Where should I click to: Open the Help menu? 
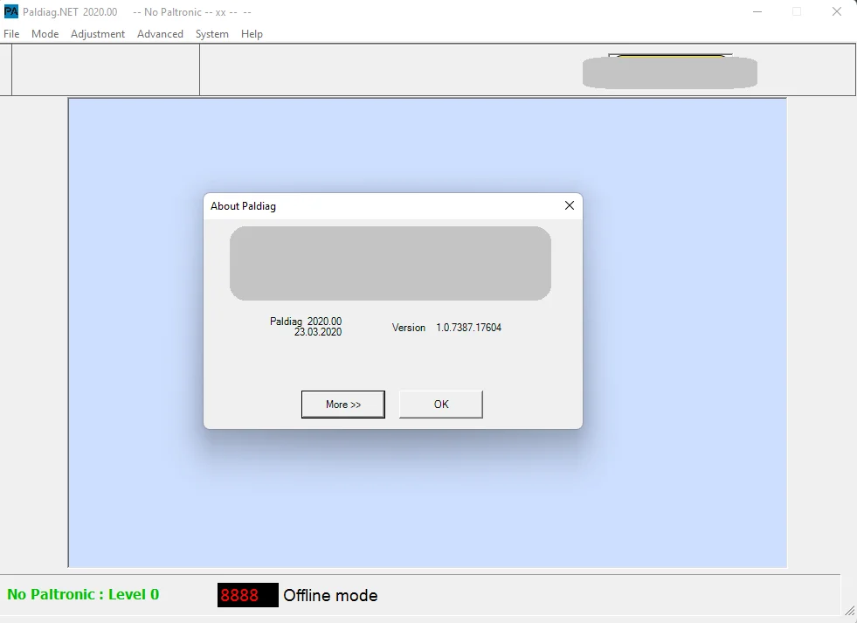click(x=252, y=34)
